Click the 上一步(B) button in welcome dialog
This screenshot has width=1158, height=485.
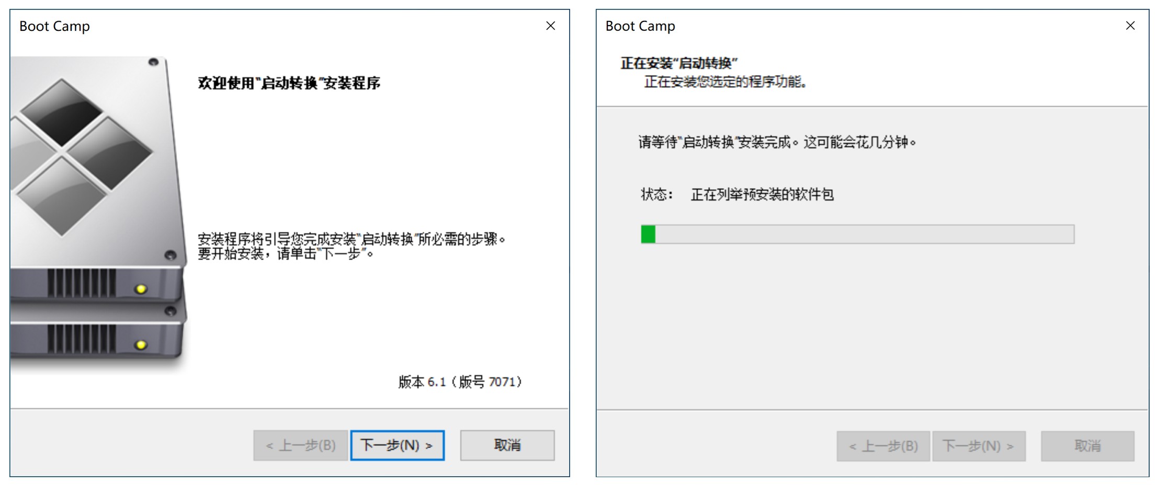point(301,445)
